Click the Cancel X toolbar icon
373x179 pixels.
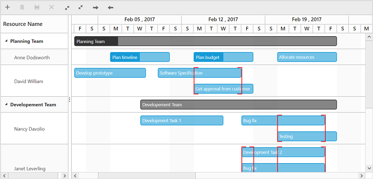coord(52,7)
